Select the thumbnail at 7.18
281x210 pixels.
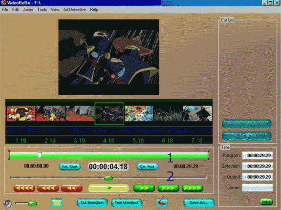(x=197, y=113)
